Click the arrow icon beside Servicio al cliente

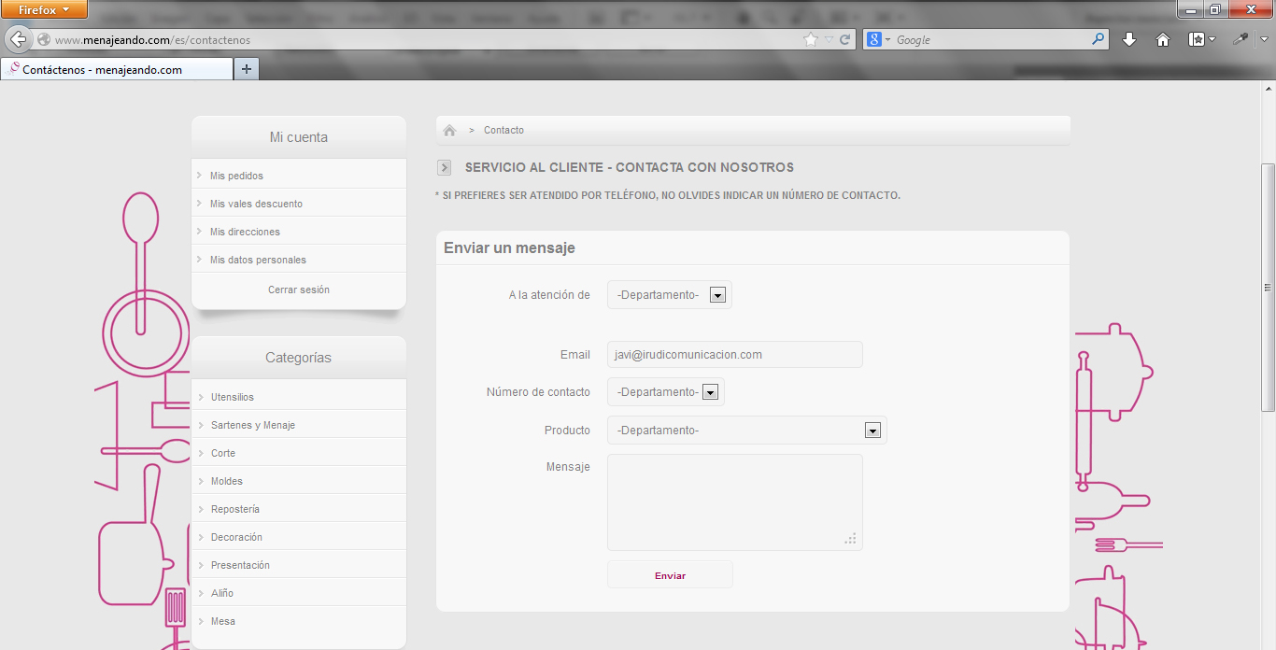(x=445, y=168)
